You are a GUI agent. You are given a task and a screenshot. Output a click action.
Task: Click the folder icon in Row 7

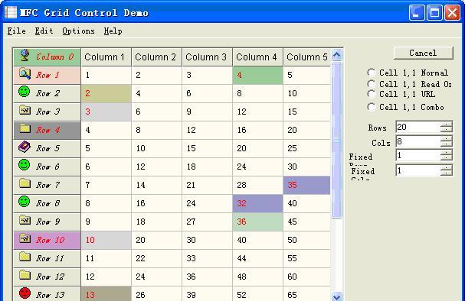click(x=25, y=183)
